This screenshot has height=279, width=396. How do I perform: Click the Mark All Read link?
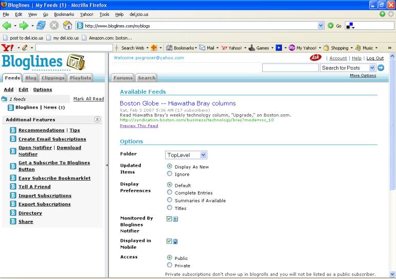(x=88, y=99)
